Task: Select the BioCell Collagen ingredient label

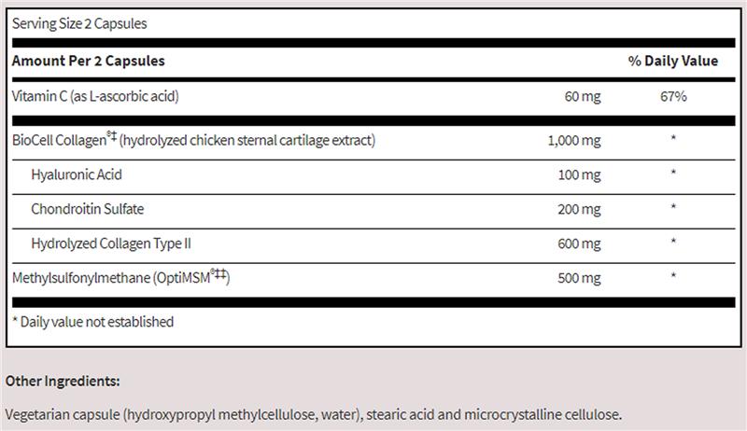Action: point(193,141)
